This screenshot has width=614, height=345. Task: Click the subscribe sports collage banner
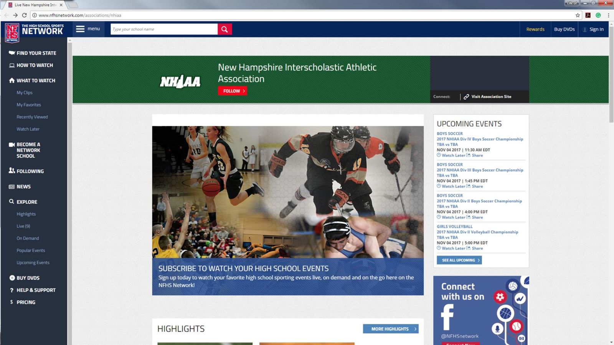pos(288,210)
